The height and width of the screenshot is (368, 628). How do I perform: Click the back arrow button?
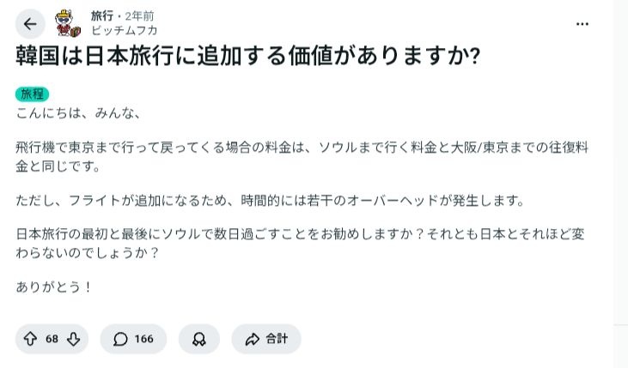click(30, 24)
